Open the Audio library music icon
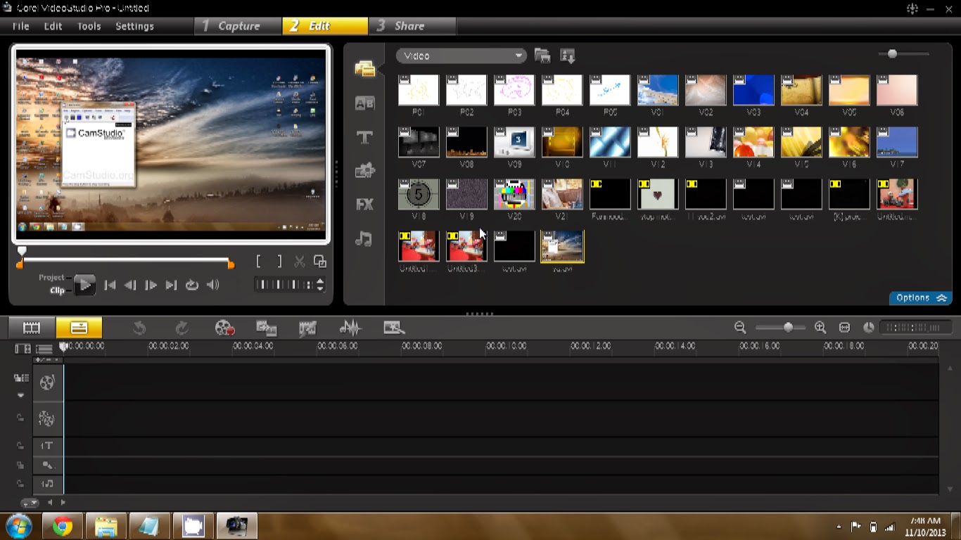961x540 pixels. click(364, 239)
